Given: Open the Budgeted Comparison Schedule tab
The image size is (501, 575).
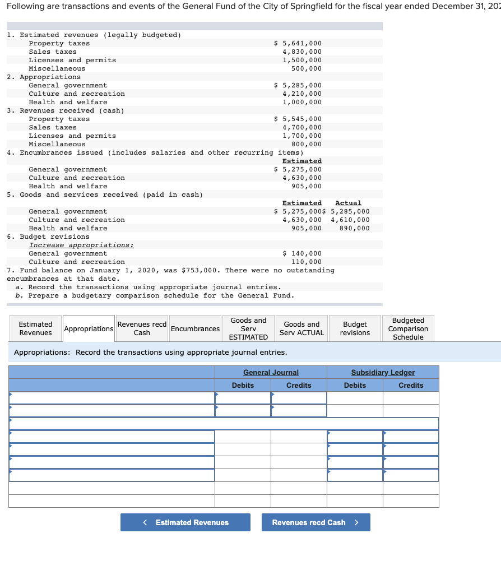Looking at the screenshot, I should tap(407, 328).
